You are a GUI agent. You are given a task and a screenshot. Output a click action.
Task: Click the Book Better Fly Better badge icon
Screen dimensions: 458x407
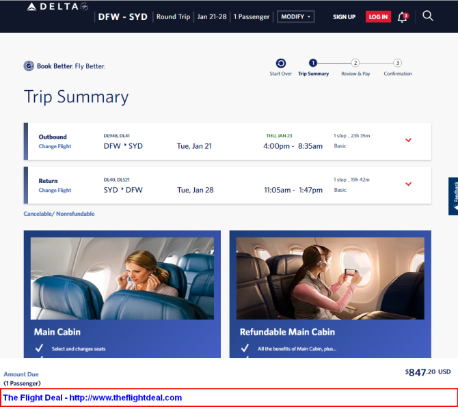[29, 66]
